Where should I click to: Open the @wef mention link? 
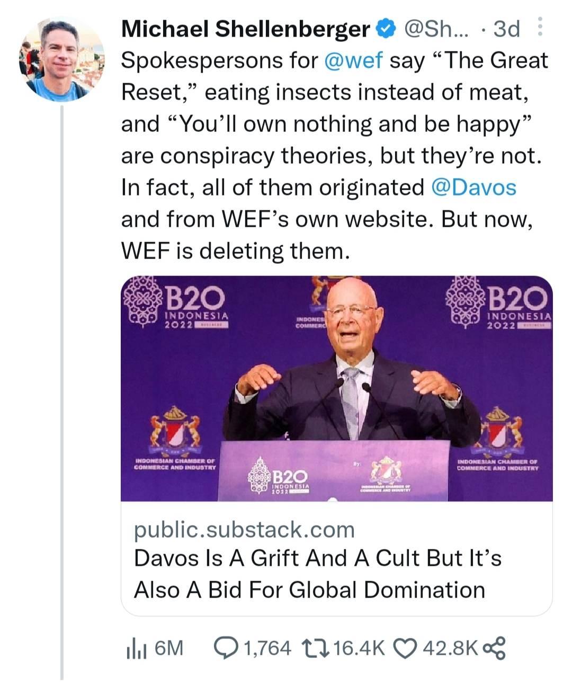tap(353, 60)
